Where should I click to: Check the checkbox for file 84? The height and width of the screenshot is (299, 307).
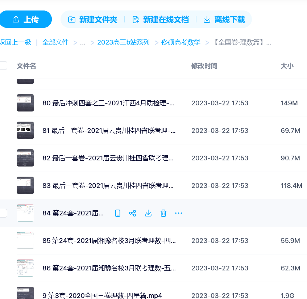click(3, 213)
